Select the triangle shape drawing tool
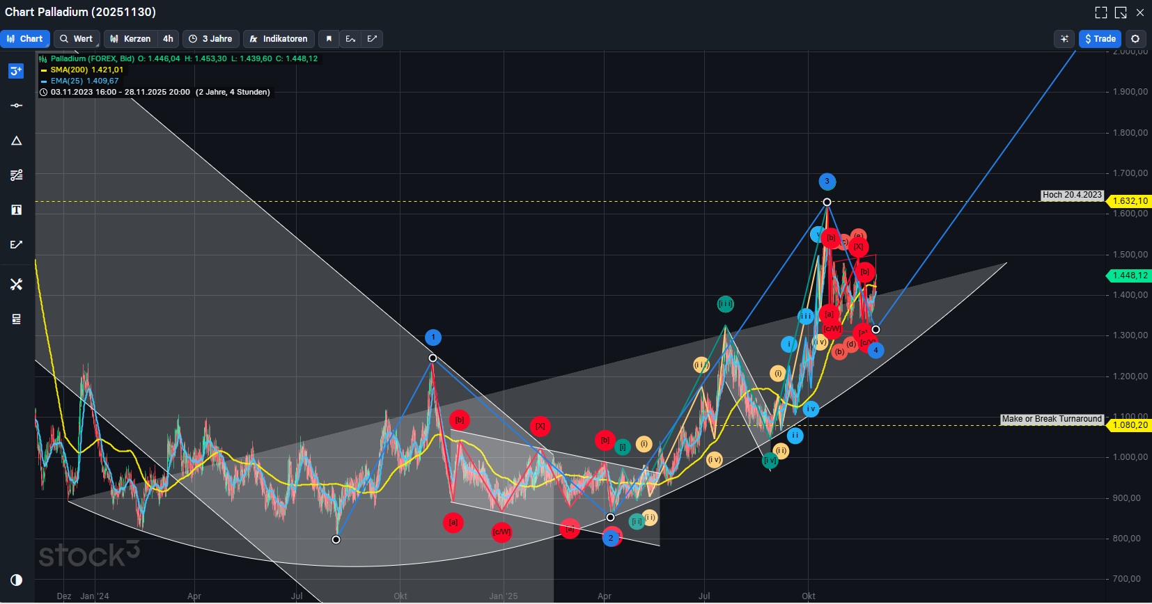Viewport: 1152px width, 604px height. [17, 141]
